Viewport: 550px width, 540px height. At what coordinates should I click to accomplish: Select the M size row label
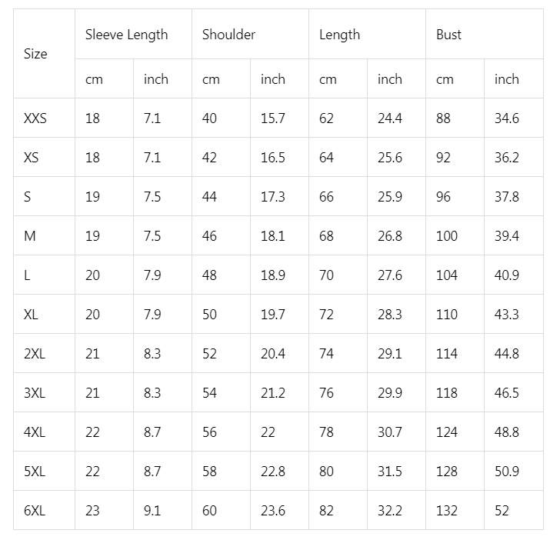[30, 236]
